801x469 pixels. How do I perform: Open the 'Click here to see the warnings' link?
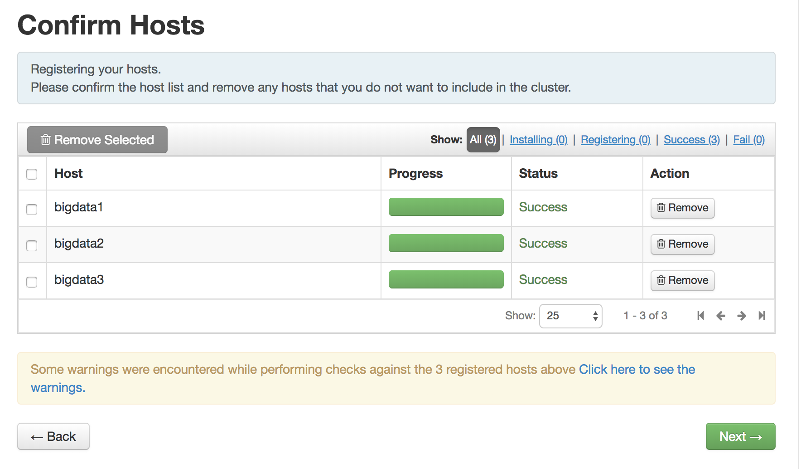(x=637, y=370)
